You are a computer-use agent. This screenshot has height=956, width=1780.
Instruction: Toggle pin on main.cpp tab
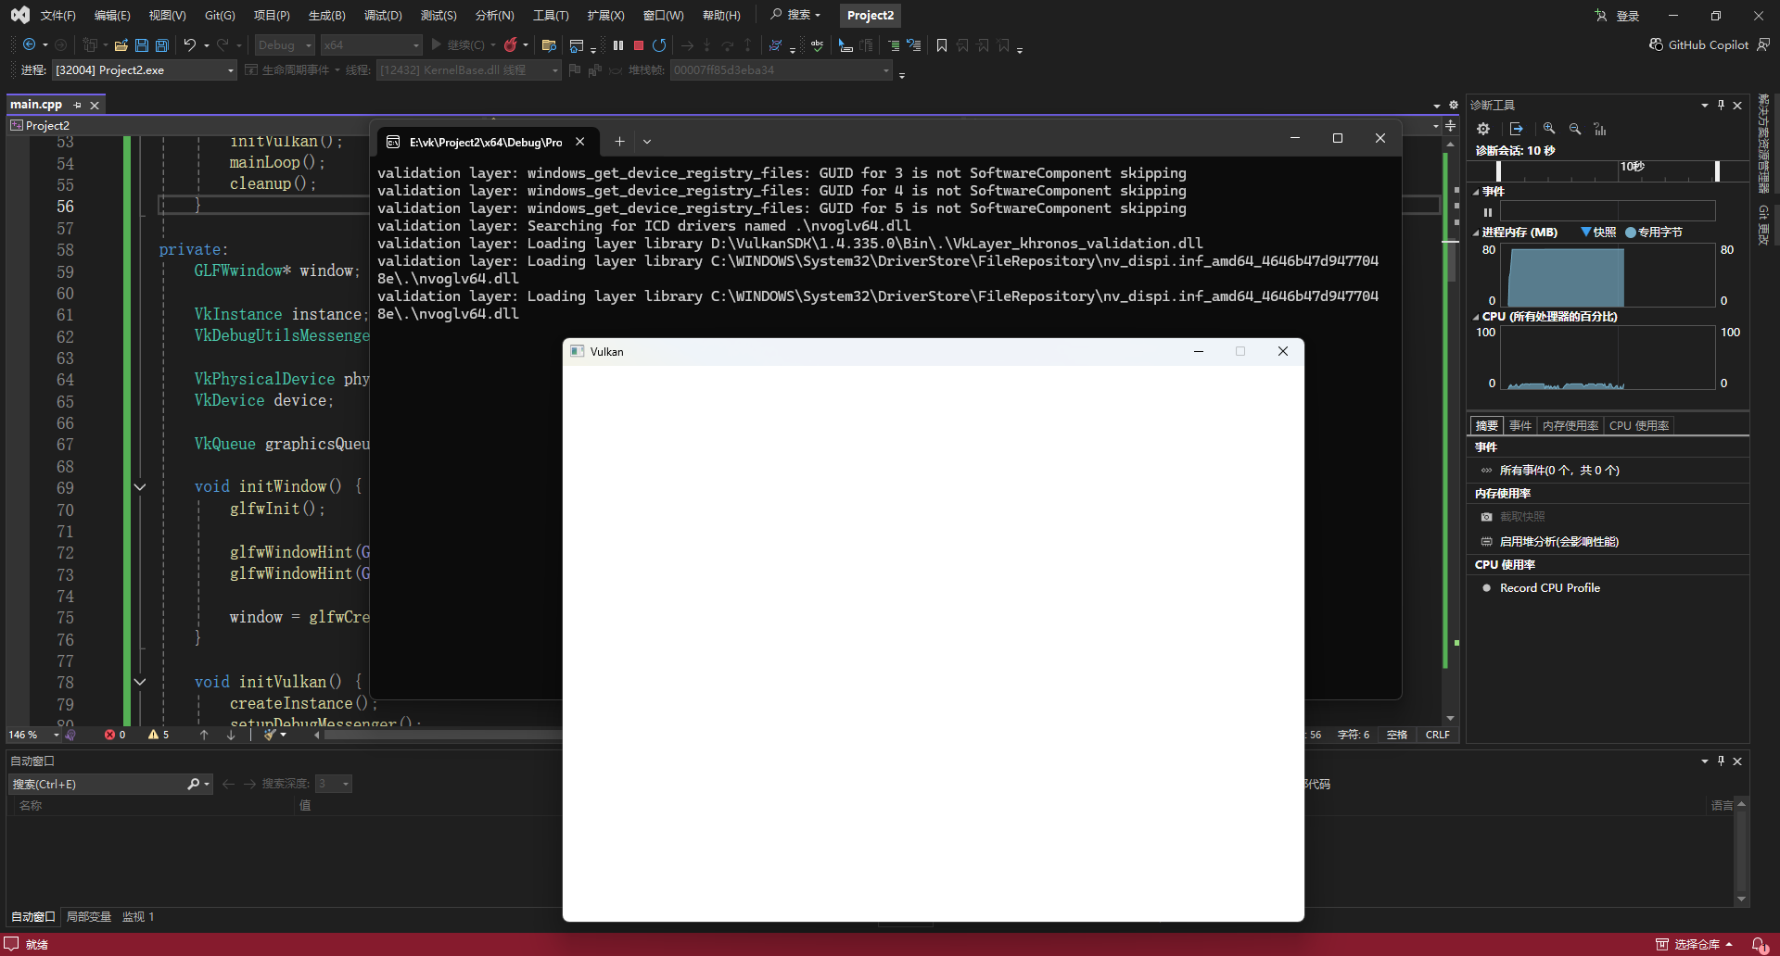click(x=78, y=105)
